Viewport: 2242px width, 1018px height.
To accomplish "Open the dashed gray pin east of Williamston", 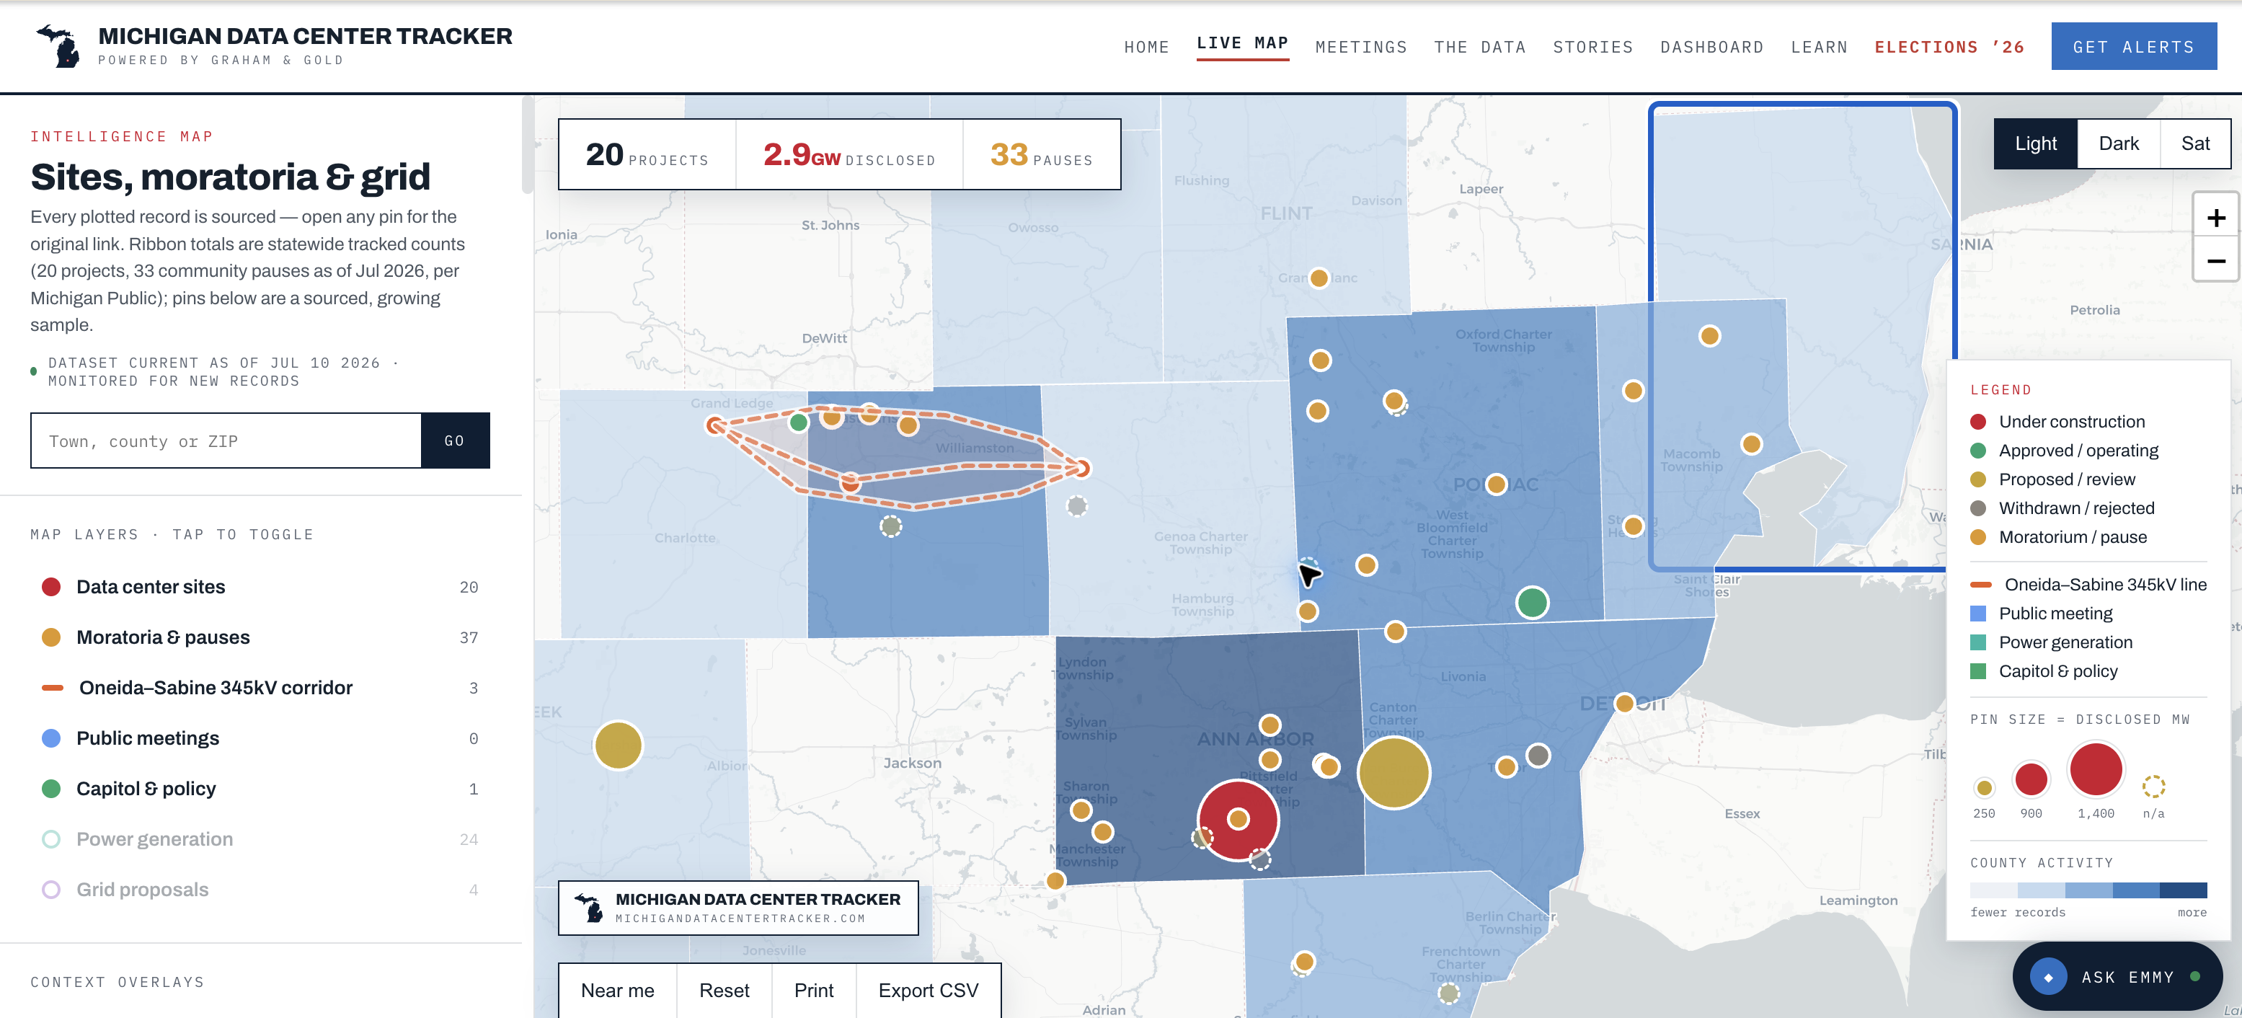I will tap(1076, 505).
